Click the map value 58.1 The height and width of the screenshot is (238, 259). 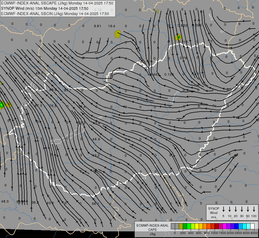(95, 204)
